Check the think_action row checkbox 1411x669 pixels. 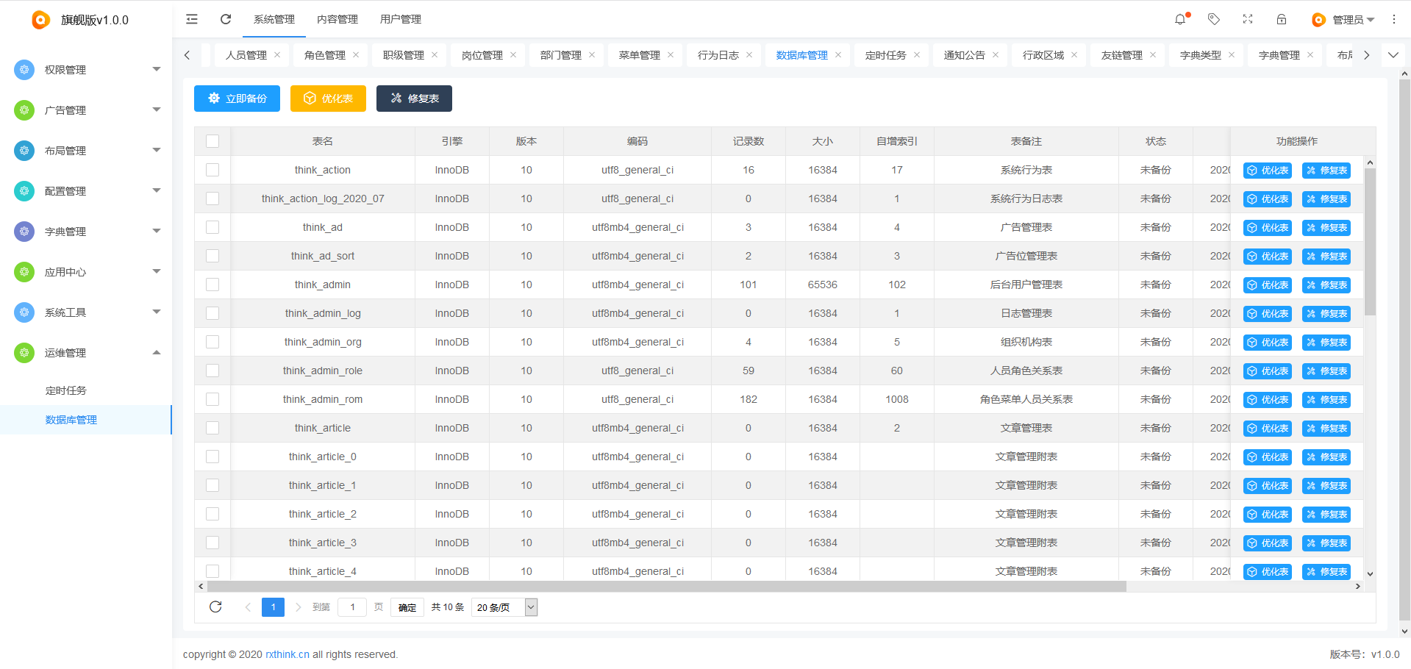point(212,170)
